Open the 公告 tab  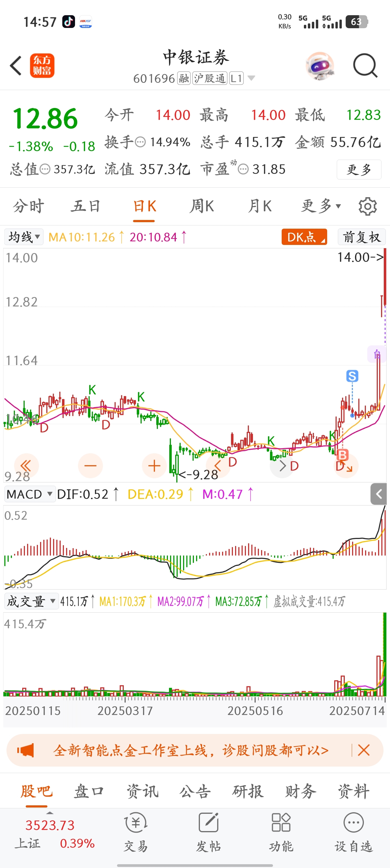195,791
